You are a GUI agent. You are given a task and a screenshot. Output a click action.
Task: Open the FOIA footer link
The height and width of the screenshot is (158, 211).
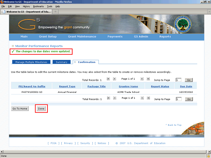(53, 143)
